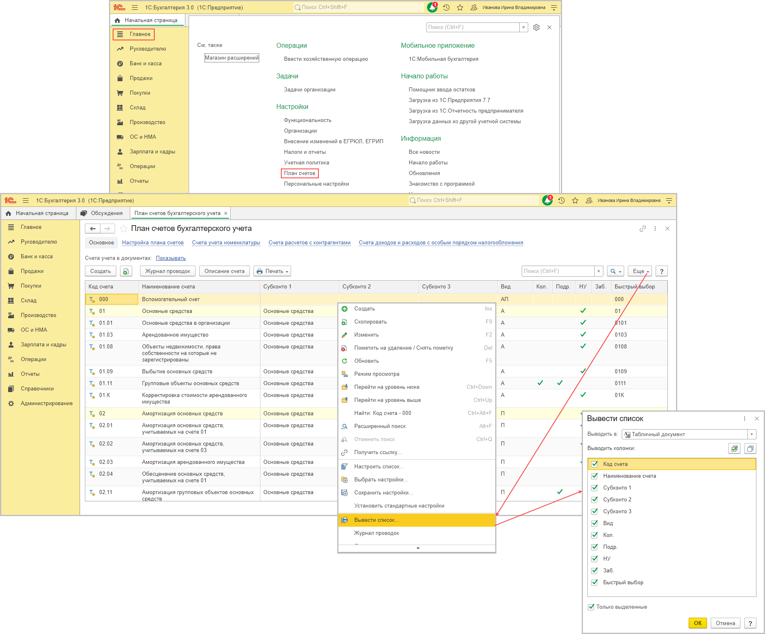Open service menu in the lower window title bar
This screenshot has height=634, width=765.
[x=669, y=200]
